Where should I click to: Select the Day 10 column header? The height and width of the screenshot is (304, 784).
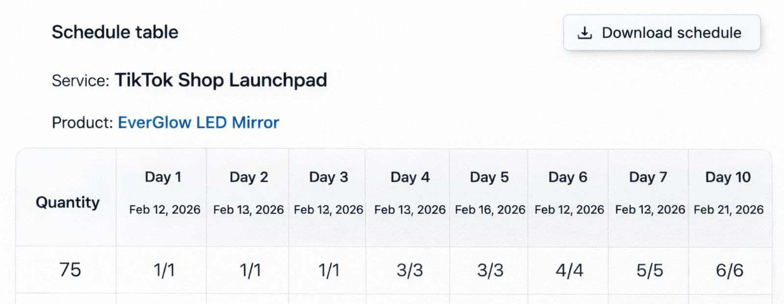(728, 177)
